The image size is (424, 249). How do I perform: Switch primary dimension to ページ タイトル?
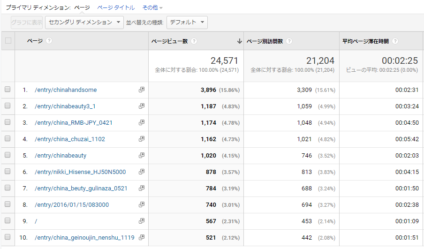click(x=116, y=8)
